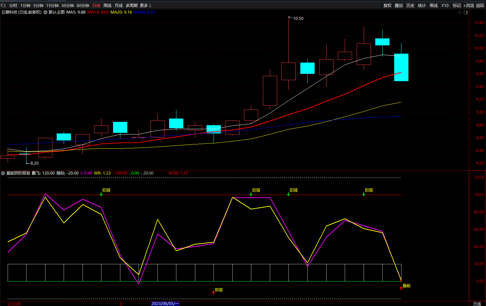Click the diamond icon above the price axis
The image size is (486, 306).
(x=459, y=12)
